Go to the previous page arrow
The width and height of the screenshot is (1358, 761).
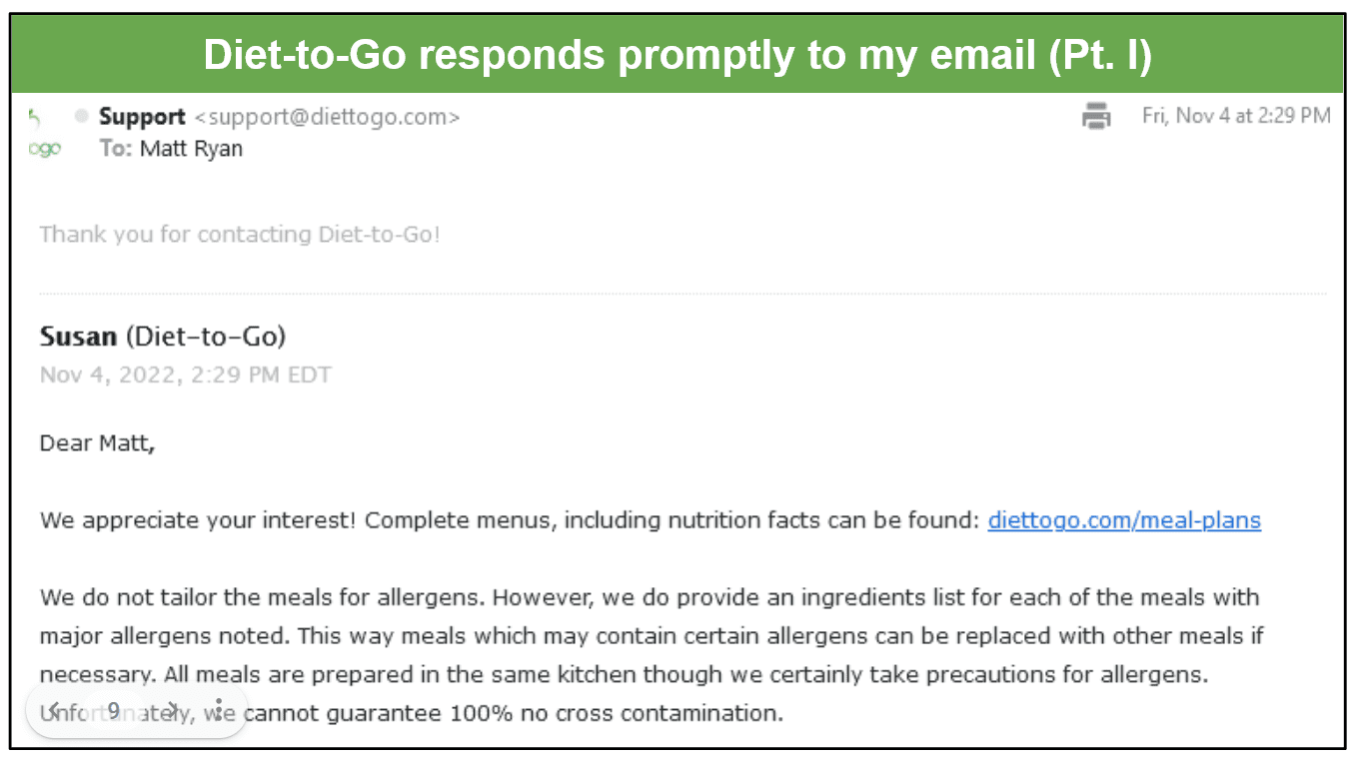pyautogui.click(x=55, y=711)
